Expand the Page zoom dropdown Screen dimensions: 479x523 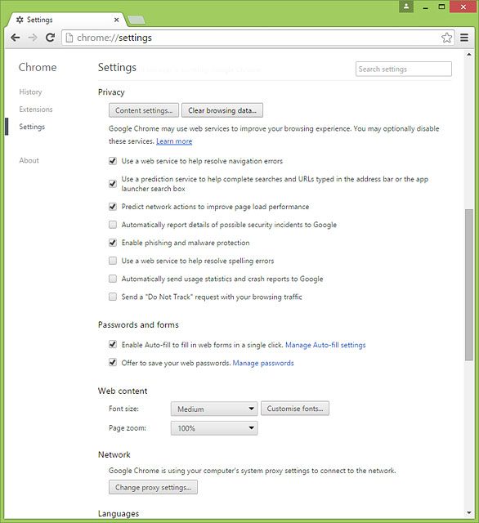tap(214, 428)
